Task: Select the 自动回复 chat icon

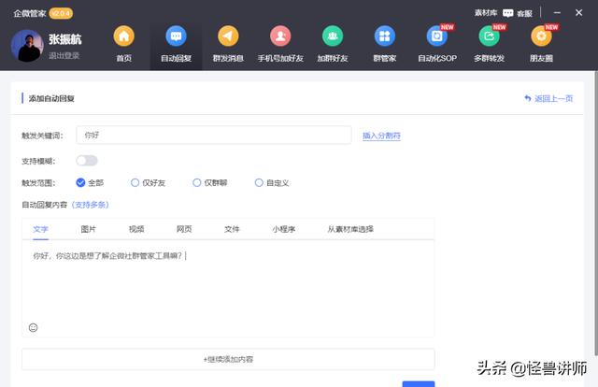Action: [x=176, y=36]
